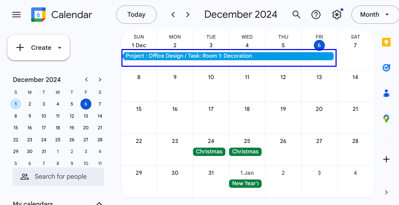The height and width of the screenshot is (205, 399).
Task: Click the plus icon to get add-ons
Action: click(386, 159)
